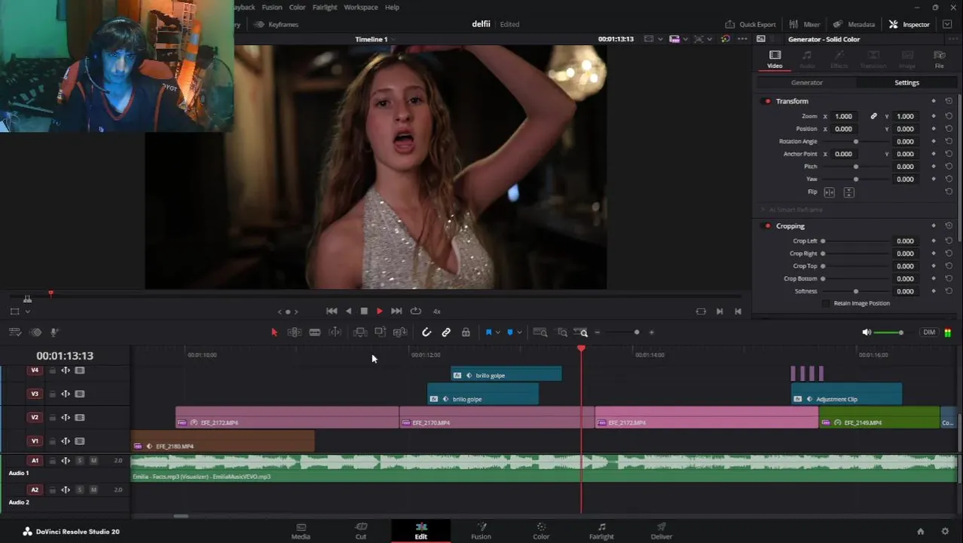Choose the Blade Edit Mode tool
Image resolution: width=963 pixels, height=543 pixels.
tap(315, 333)
